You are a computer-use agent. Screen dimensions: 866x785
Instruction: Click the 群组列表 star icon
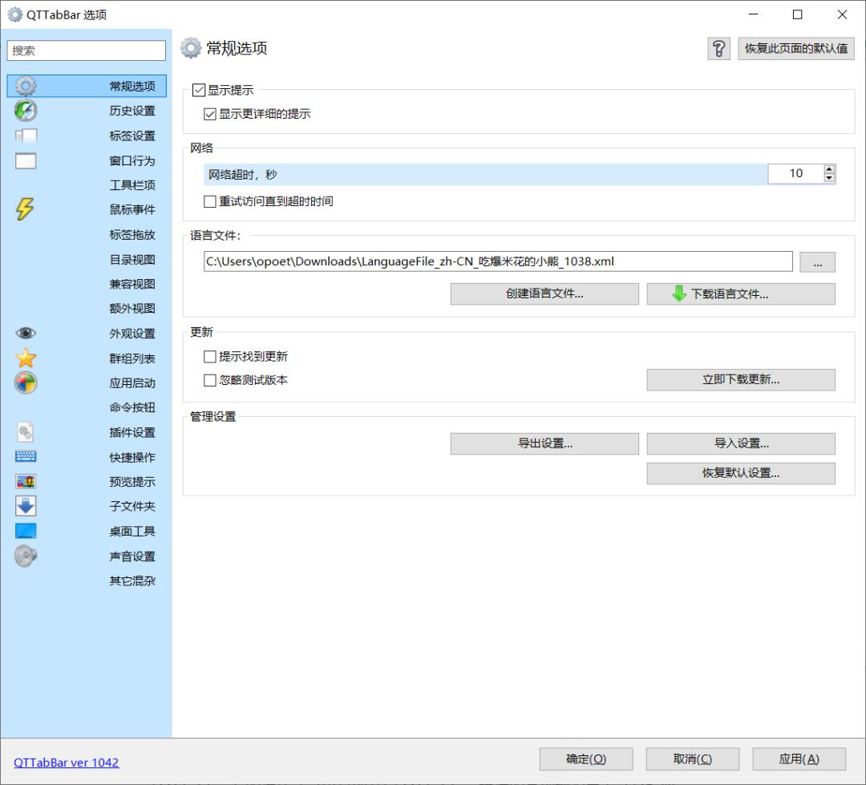[x=26, y=358]
